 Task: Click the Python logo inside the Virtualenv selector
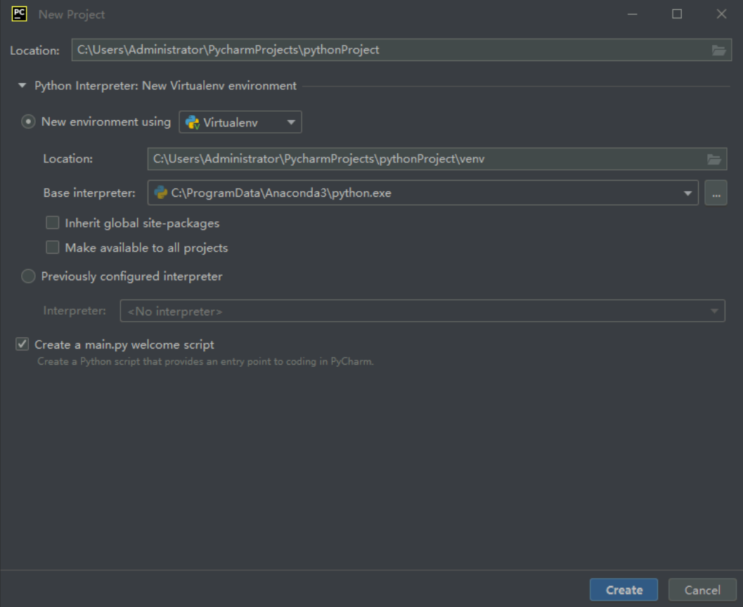pos(191,122)
